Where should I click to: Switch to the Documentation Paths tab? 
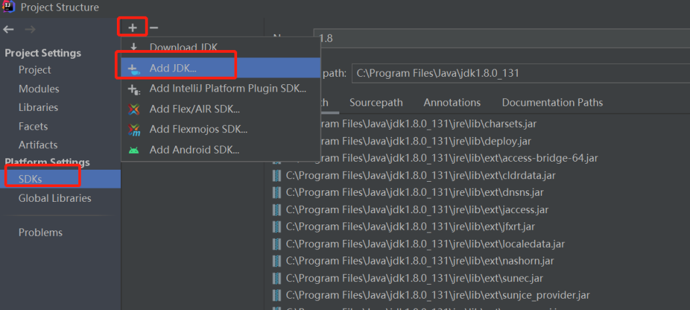click(552, 103)
